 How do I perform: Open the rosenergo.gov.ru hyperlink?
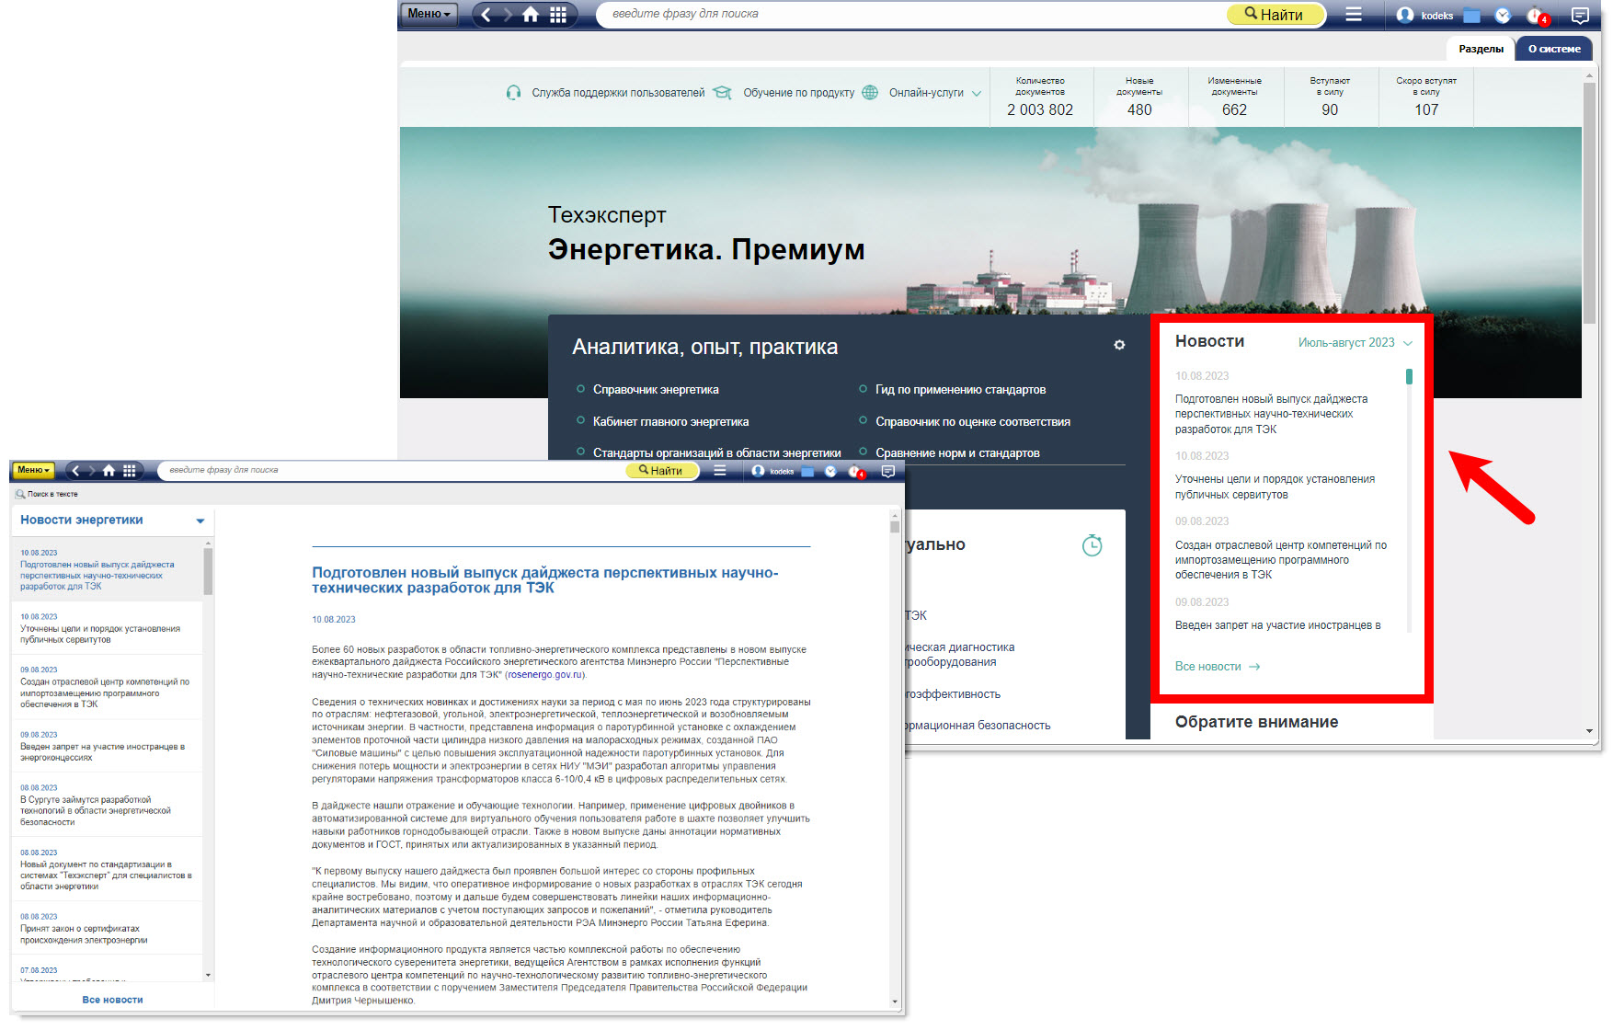coord(545,674)
